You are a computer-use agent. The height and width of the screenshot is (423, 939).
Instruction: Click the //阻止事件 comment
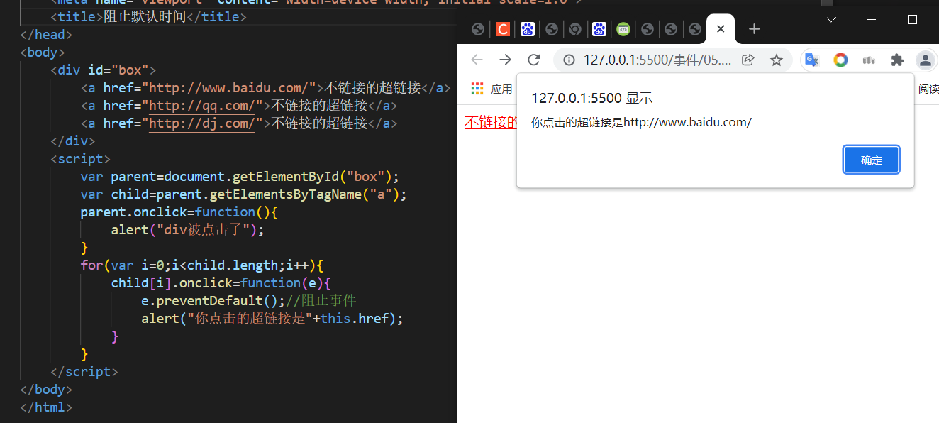point(321,301)
